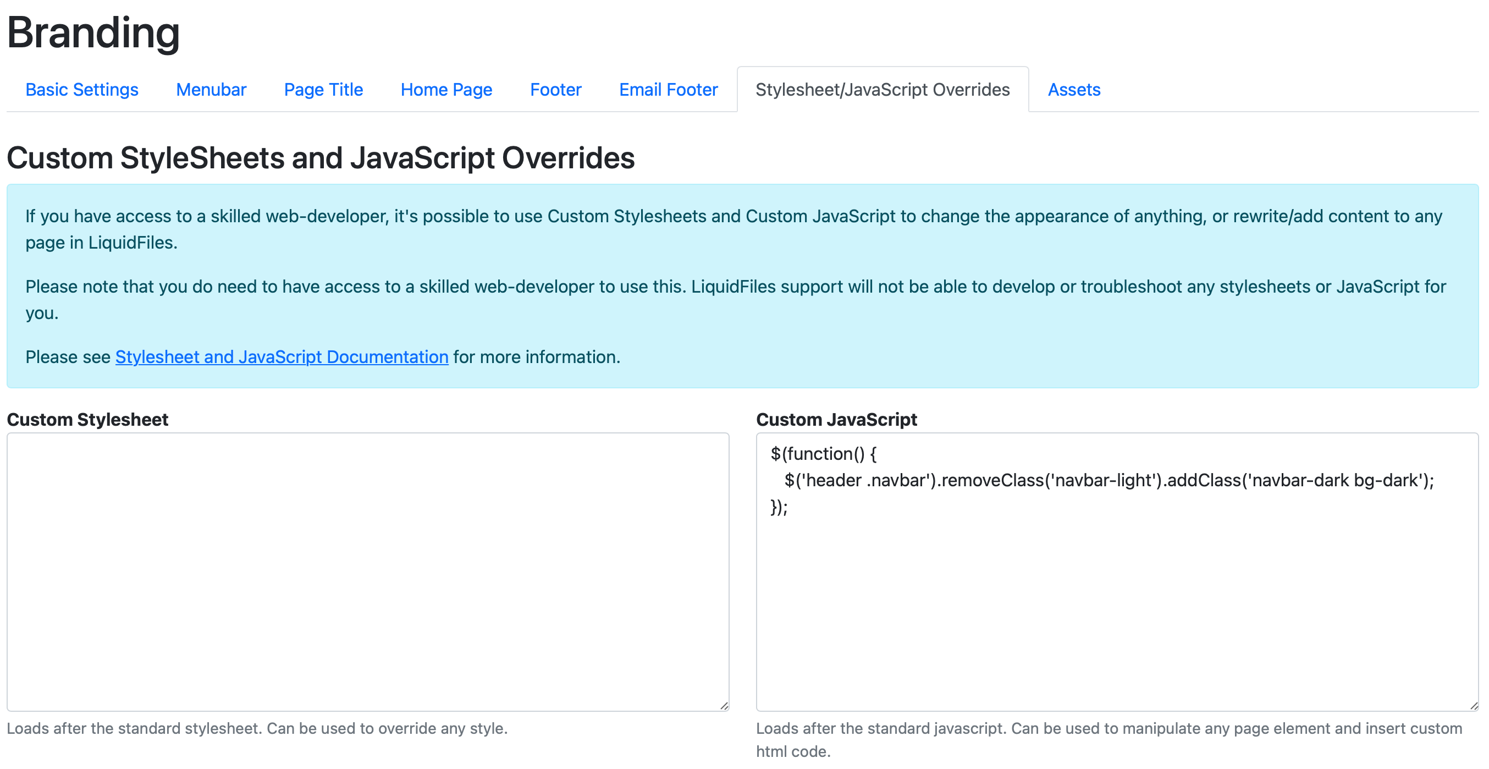Screen dimensions: 1489x769
Task: Click inside the Custom JavaScript textarea
Action: [x=1117, y=607]
